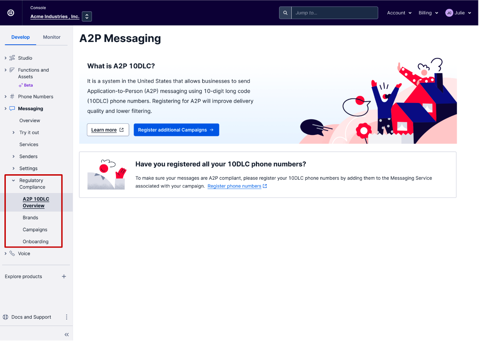Open the Docs and Support three-dot menu
The height and width of the screenshot is (341, 479).
67,317
